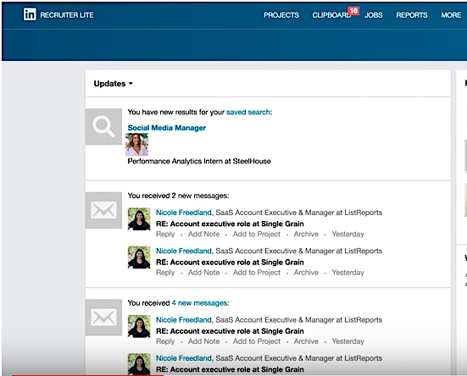467x376 pixels.
Task: Click envelope icon beside 2 new messages
Action: (x=103, y=210)
